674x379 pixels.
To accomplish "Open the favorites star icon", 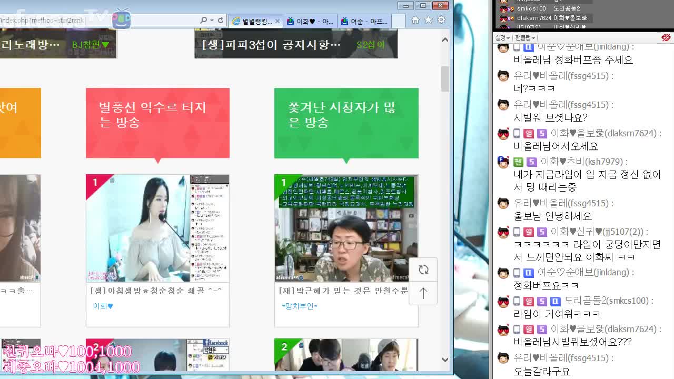I will 428,20.
